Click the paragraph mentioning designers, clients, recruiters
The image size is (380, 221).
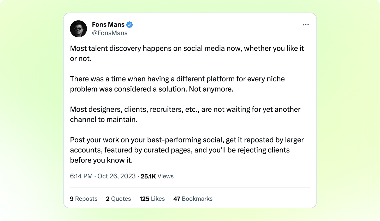coord(185,114)
